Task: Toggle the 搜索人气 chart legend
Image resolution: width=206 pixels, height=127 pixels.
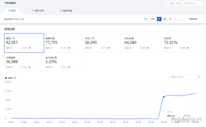Action: (x=11, y=78)
